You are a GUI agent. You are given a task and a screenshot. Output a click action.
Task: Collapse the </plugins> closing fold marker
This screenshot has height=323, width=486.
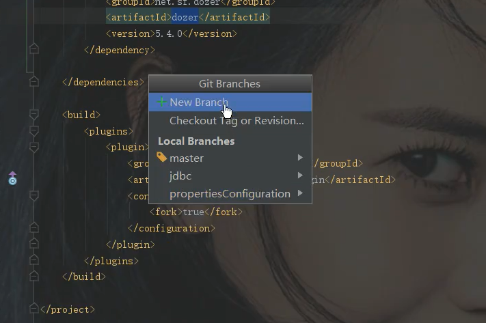coord(33,260)
